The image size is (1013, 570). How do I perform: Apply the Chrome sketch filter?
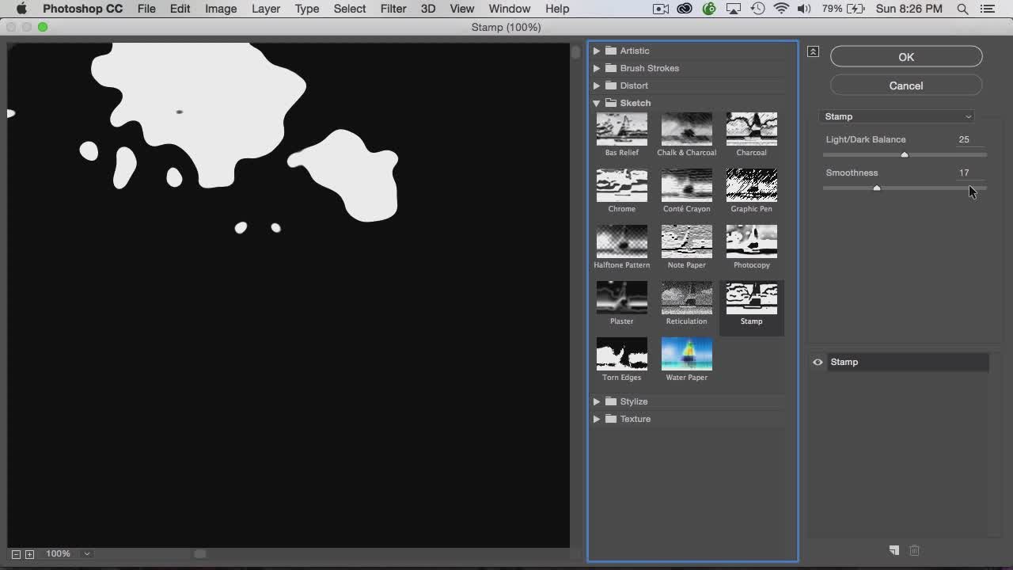621,185
